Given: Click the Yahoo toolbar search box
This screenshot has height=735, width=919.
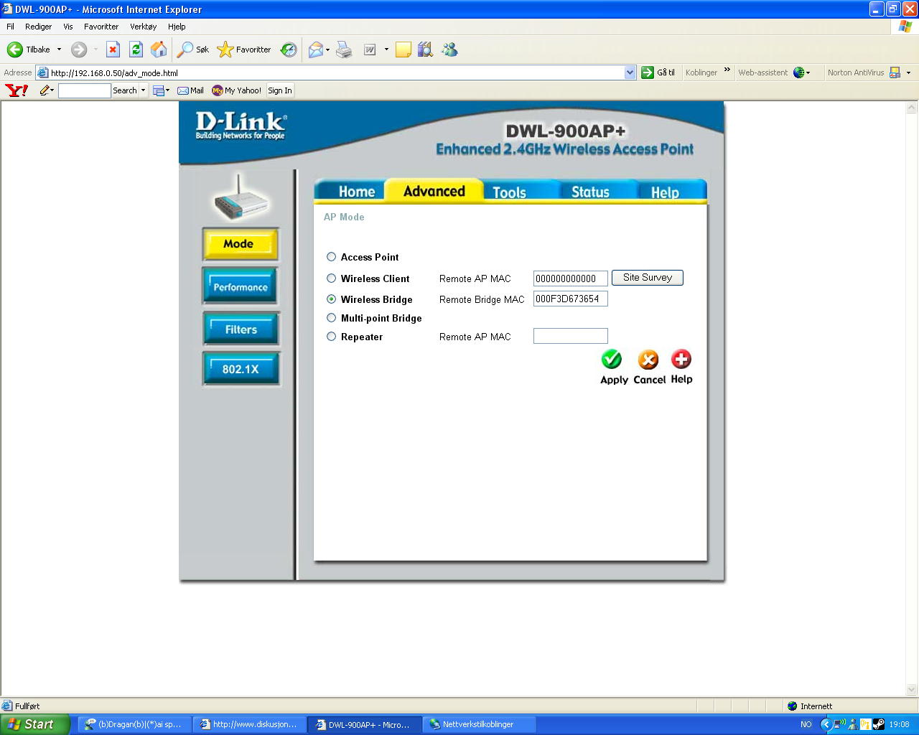Looking at the screenshot, I should [84, 90].
